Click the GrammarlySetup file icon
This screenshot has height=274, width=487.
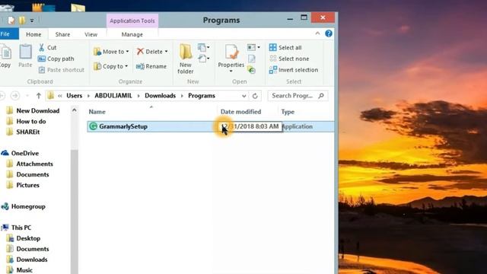point(93,126)
